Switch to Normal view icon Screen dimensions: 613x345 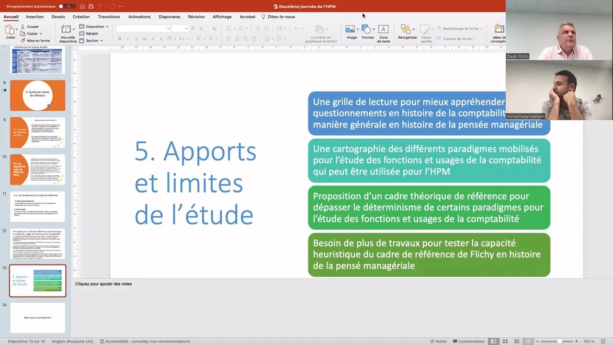(x=494, y=341)
